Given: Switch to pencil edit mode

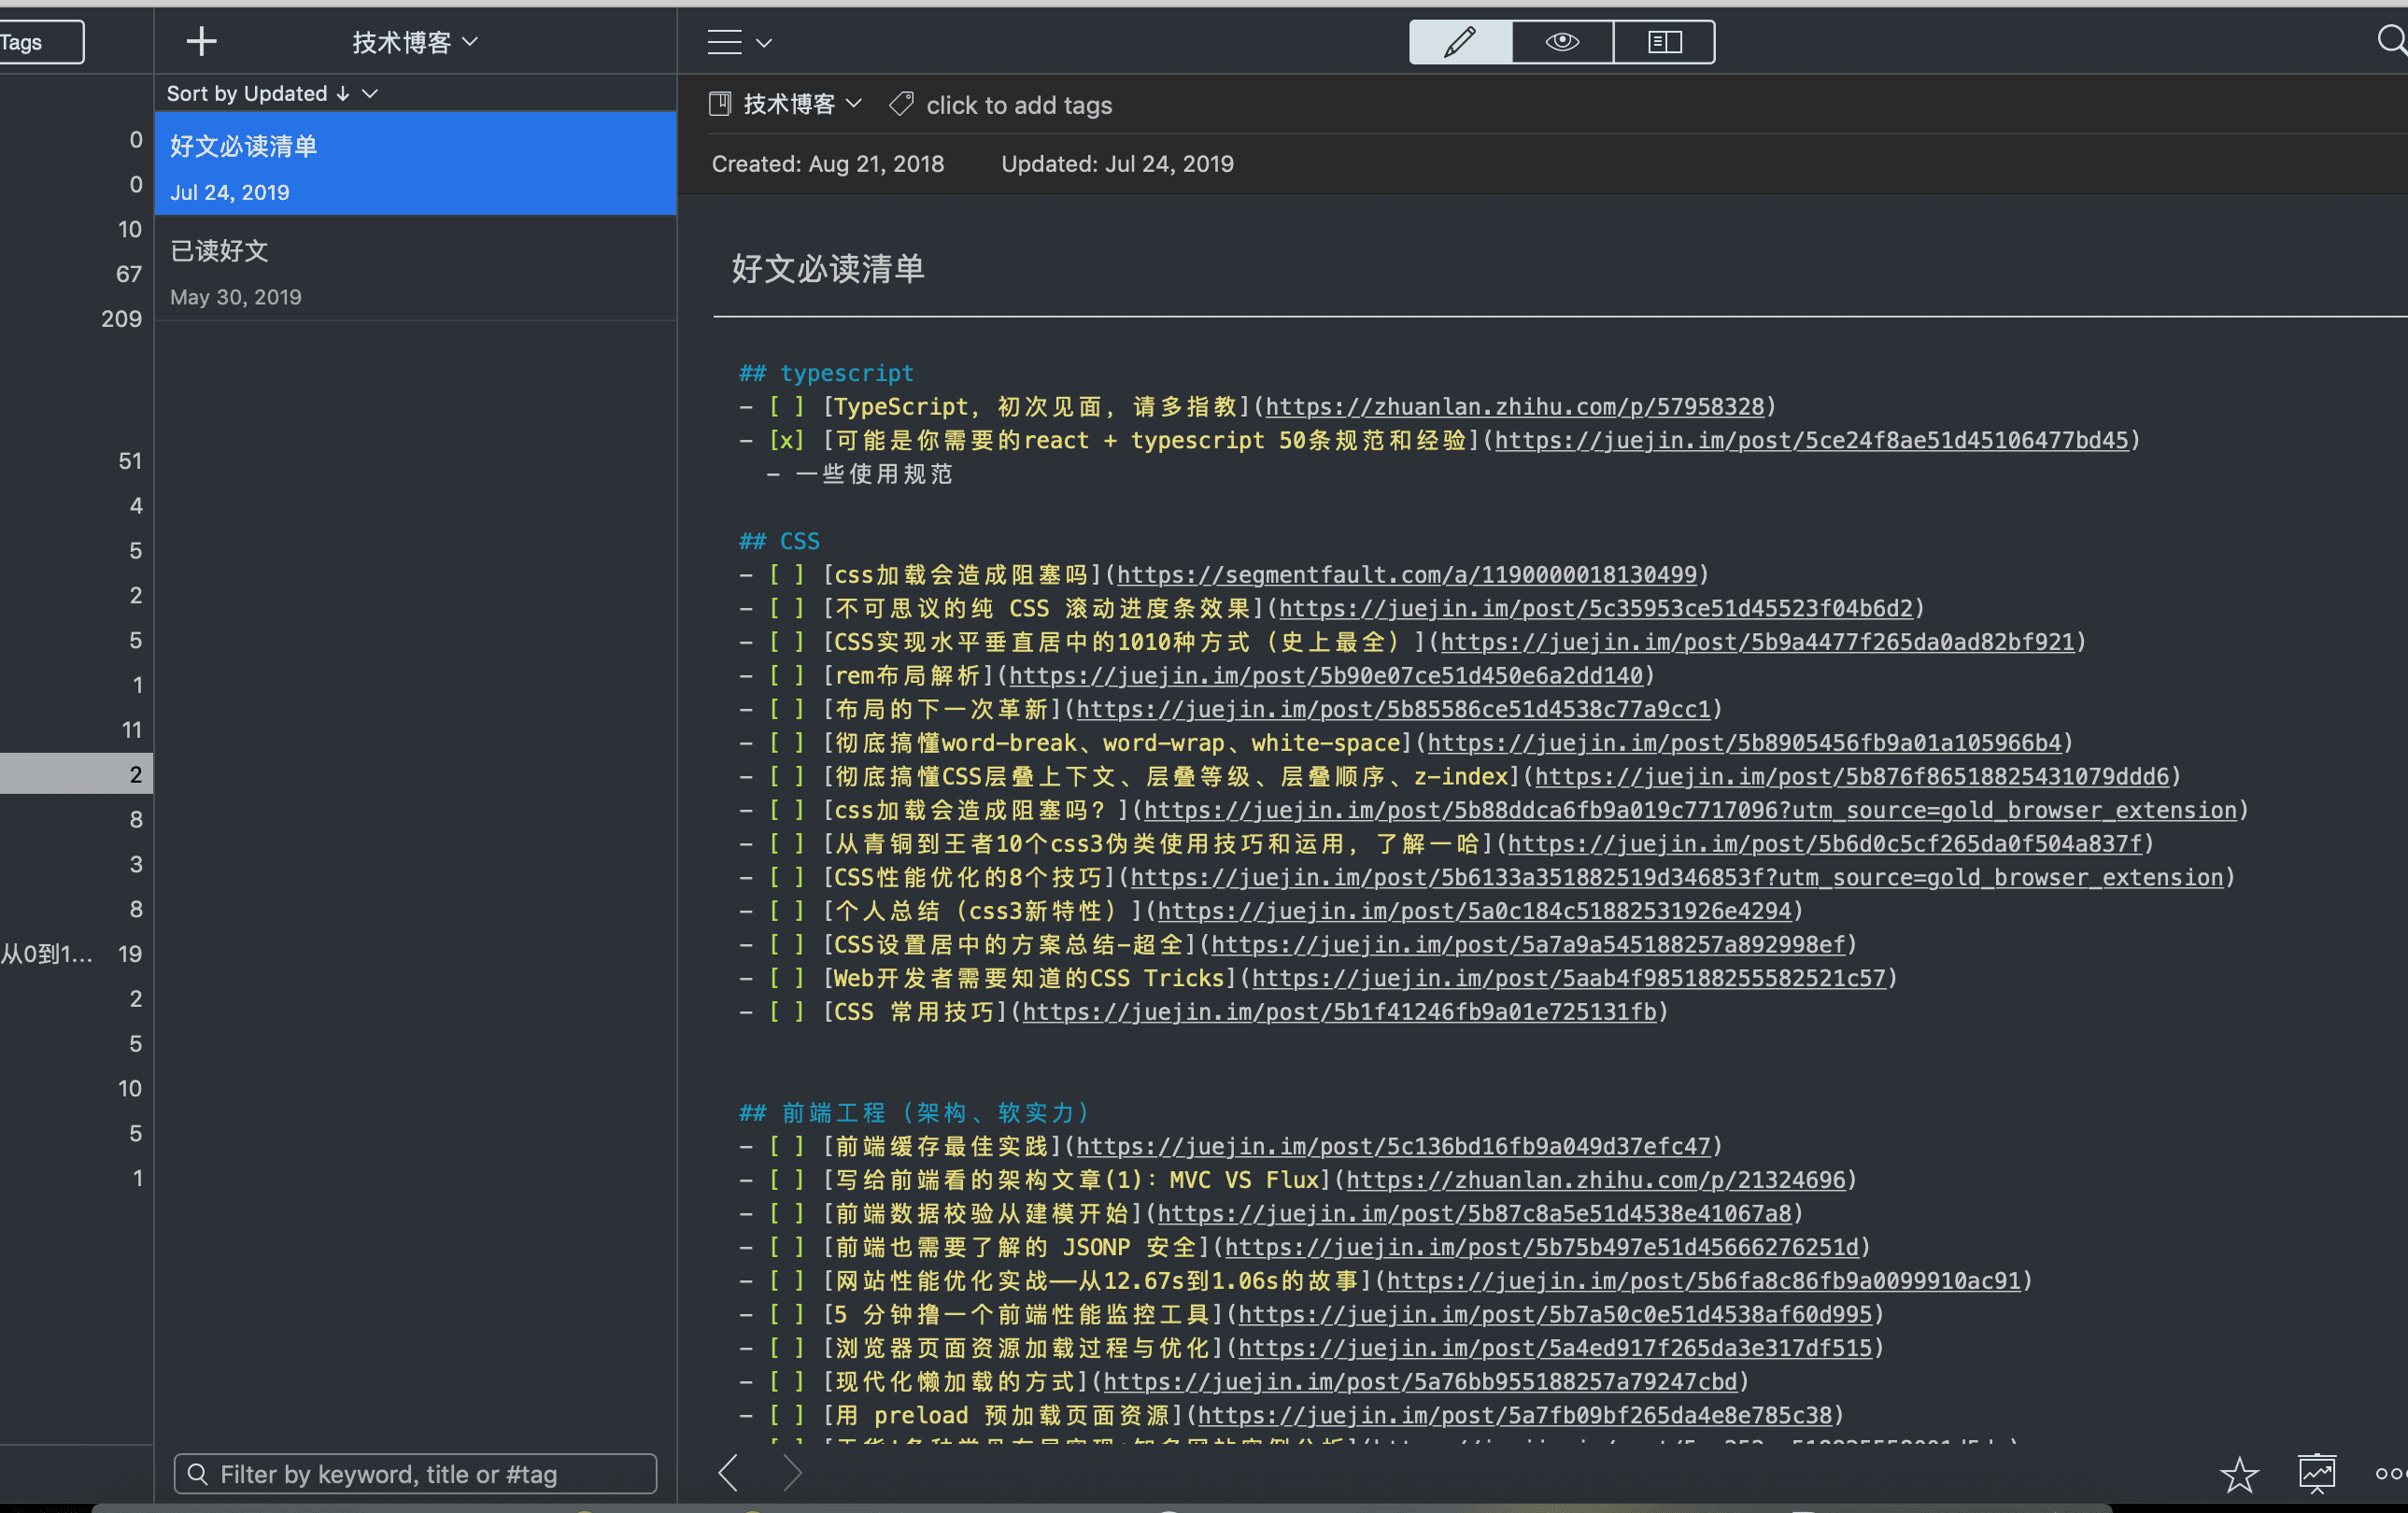Looking at the screenshot, I should click(1460, 42).
